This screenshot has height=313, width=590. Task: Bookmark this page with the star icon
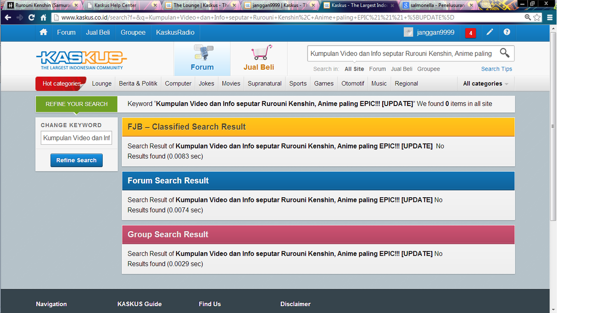[537, 18]
